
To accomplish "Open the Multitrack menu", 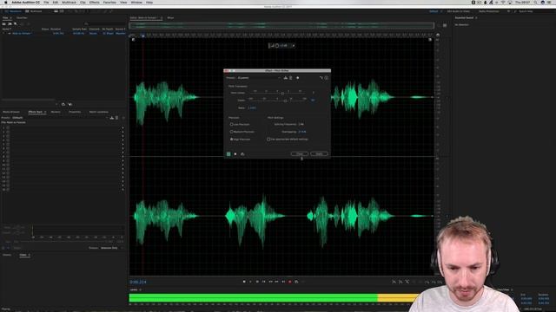I will [x=69, y=2].
